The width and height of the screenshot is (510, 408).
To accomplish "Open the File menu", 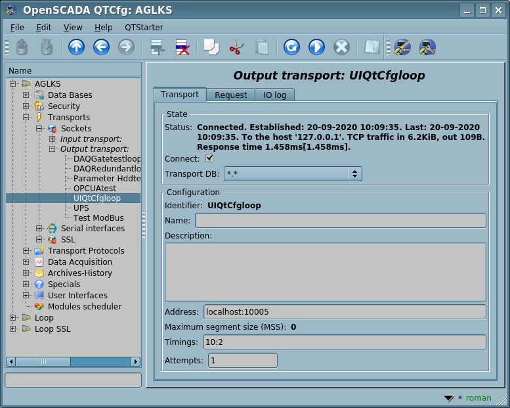I will pos(17,28).
